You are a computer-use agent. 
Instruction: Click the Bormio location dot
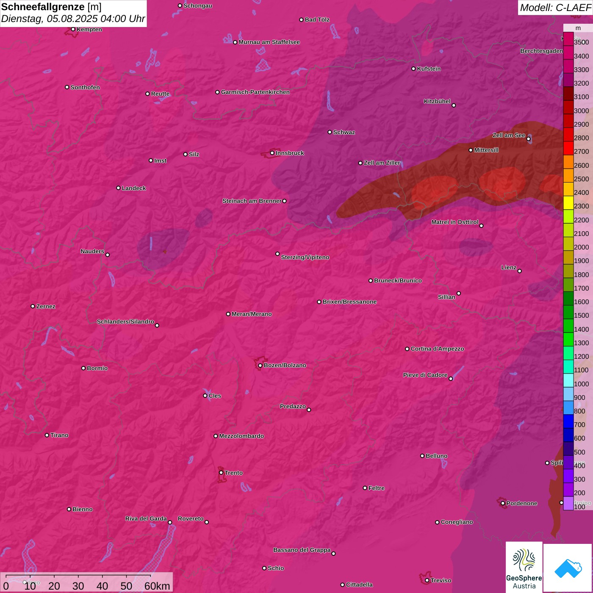83,368
